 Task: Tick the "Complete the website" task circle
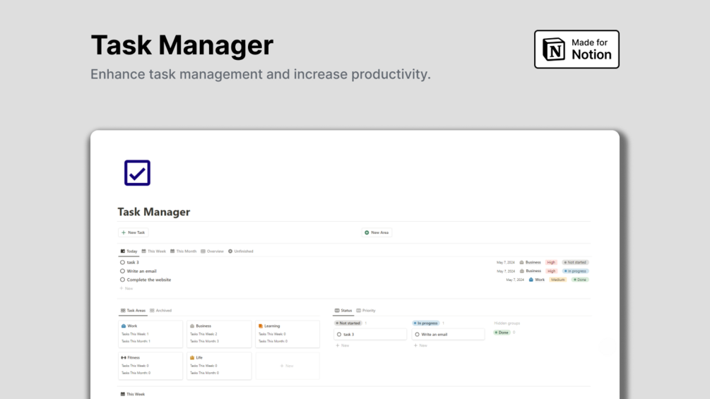tap(122, 280)
